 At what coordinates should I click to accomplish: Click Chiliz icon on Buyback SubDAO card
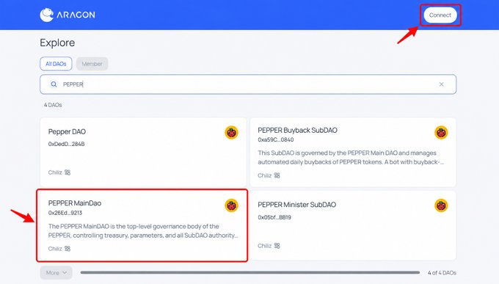(277, 175)
